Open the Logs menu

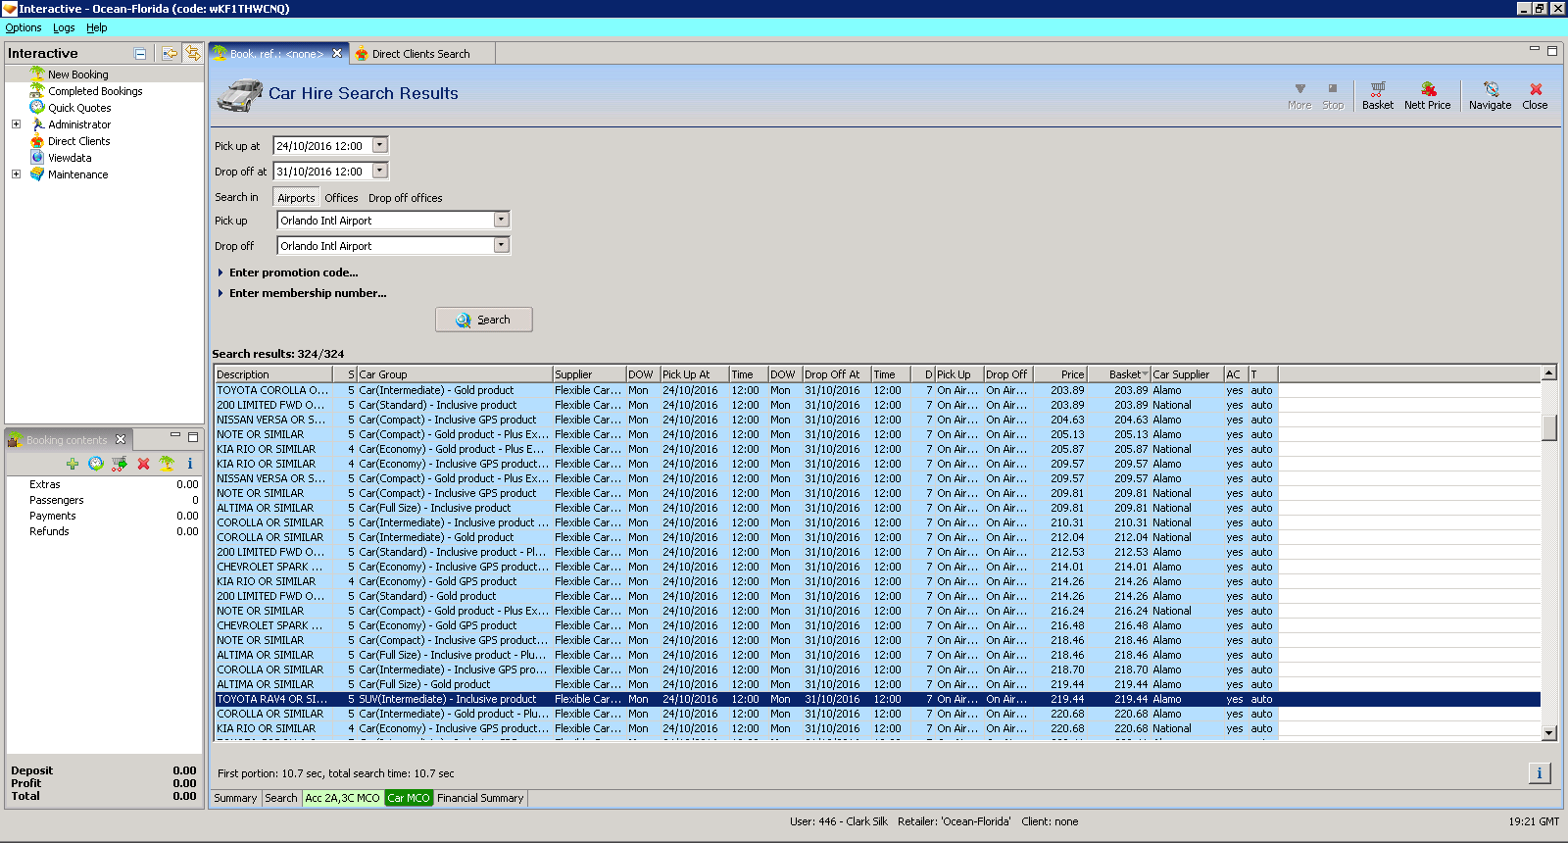pos(64,27)
